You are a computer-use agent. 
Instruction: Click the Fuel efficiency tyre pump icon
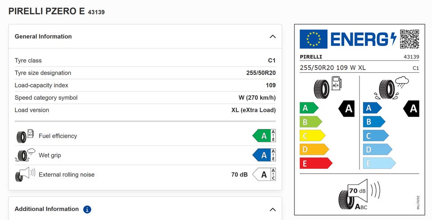pos(25,136)
